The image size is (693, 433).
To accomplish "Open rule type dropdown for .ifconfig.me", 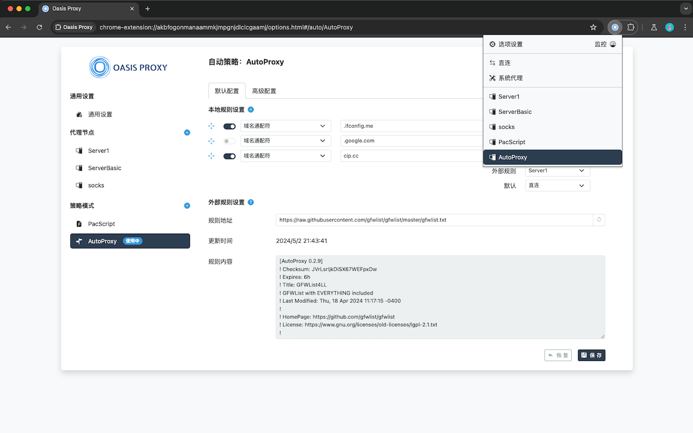I will click(285, 126).
